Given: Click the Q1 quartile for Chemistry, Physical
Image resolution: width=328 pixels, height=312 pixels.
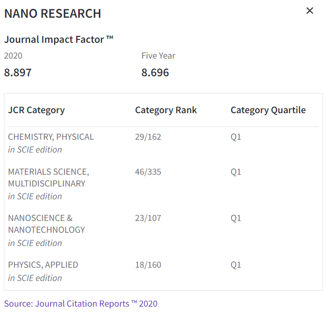Looking at the screenshot, I should pyautogui.click(x=236, y=137).
